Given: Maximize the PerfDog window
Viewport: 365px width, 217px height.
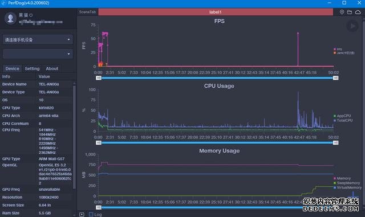Looking at the screenshot, I should pos(344,3).
